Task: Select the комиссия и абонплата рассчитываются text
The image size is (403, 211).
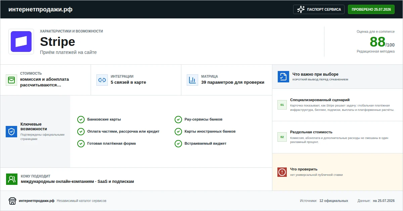Action: [x=44, y=82]
